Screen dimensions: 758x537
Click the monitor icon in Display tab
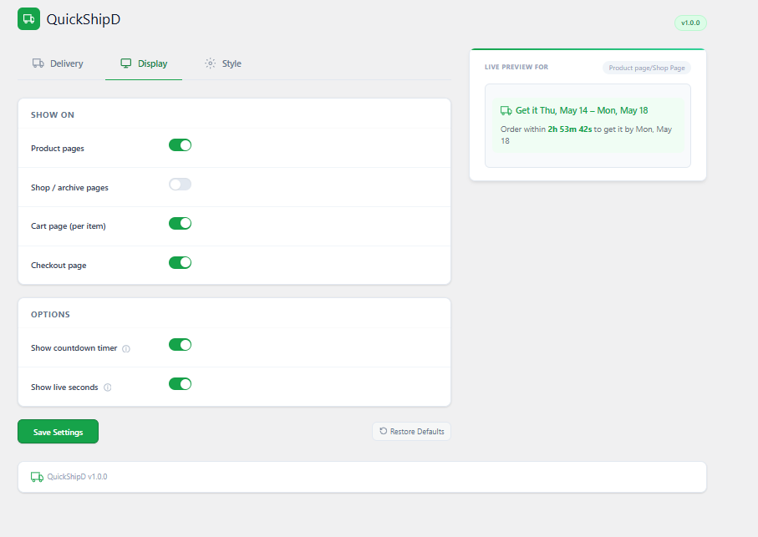pyautogui.click(x=125, y=63)
